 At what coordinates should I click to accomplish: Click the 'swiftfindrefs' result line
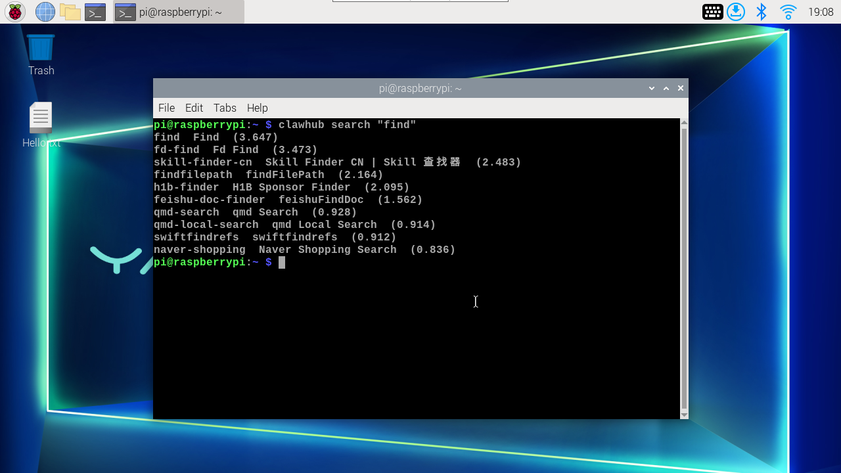pos(275,237)
